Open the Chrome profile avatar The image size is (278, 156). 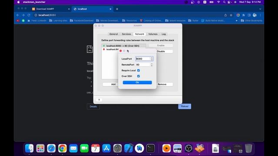[x=255, y=15]
